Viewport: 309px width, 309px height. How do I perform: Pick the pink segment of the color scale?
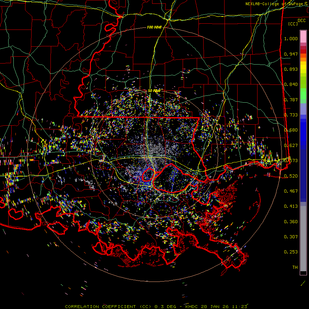(x=303, y=36)
